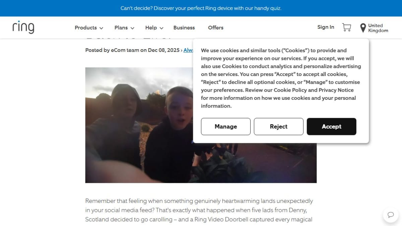Click the location pin icon
402x226 pixels.
click(363, 28)
